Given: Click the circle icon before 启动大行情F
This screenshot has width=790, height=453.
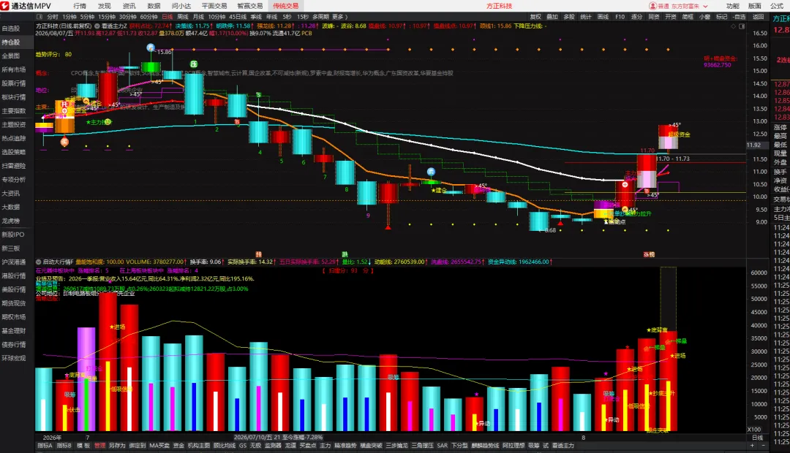Looking at the screenshot, I should point(38,262).
